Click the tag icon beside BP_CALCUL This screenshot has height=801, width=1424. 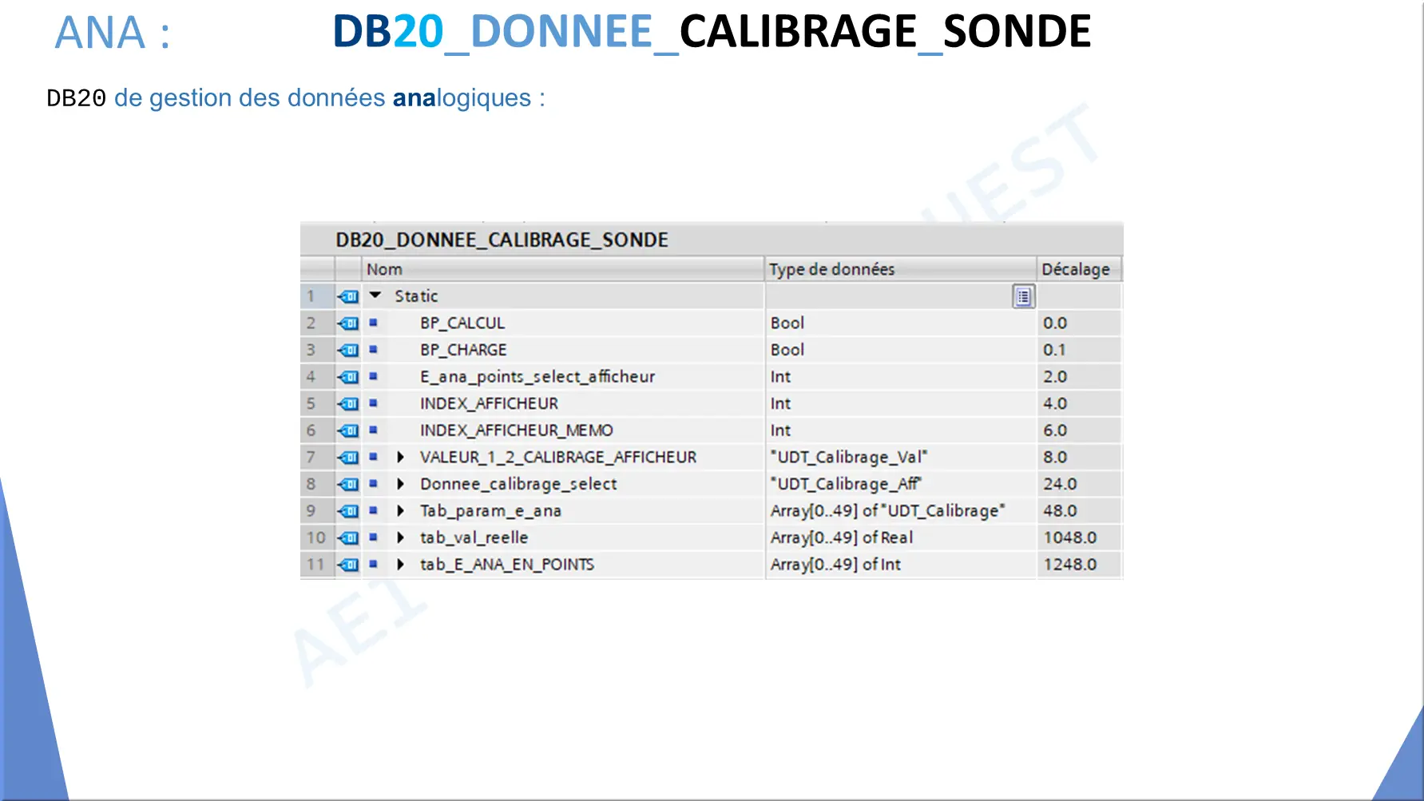pos(348,323)
